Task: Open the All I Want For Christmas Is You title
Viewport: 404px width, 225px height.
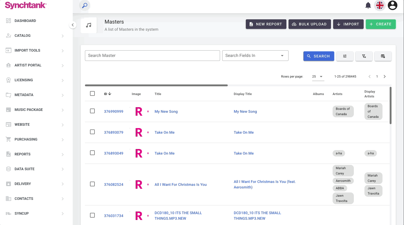Action: coord(180,184)
